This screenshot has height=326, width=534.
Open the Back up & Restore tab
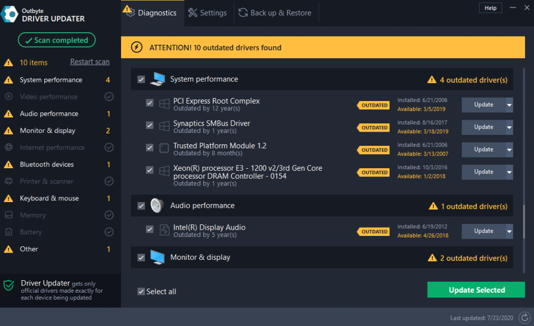[275, 13]
